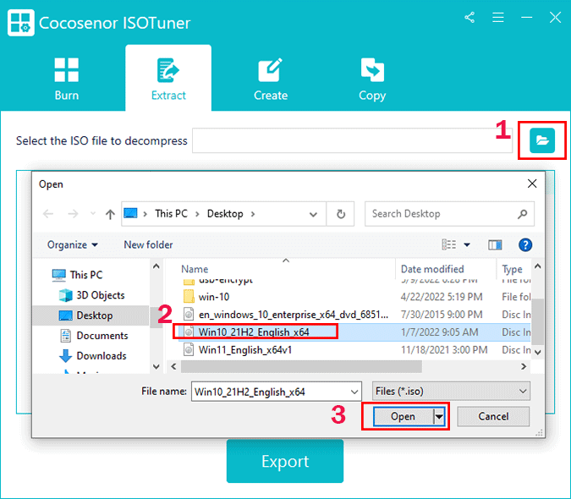Click the horizontal scrollbar thumb

[301, 366]
